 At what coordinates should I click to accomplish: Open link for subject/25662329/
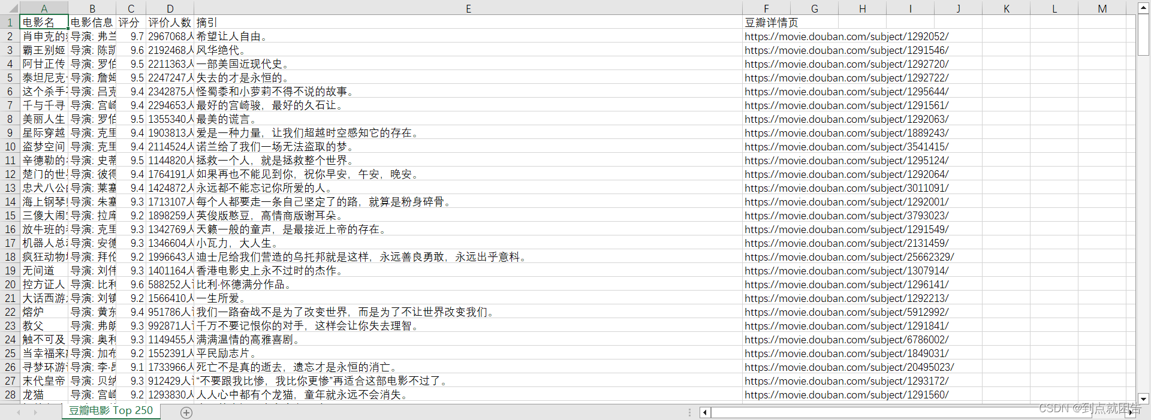849,257
